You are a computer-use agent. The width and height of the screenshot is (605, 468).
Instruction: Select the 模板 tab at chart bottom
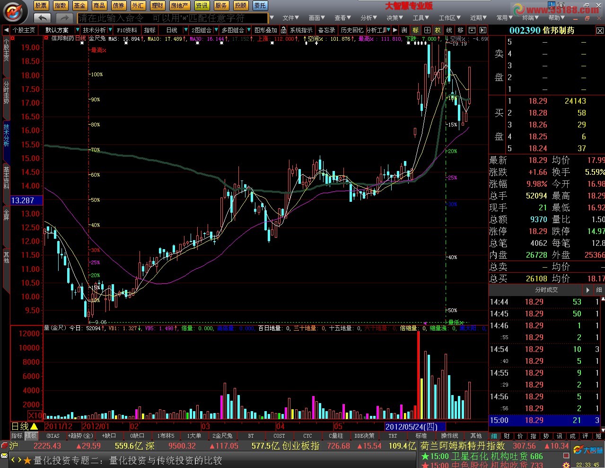(x=31, y=436)
